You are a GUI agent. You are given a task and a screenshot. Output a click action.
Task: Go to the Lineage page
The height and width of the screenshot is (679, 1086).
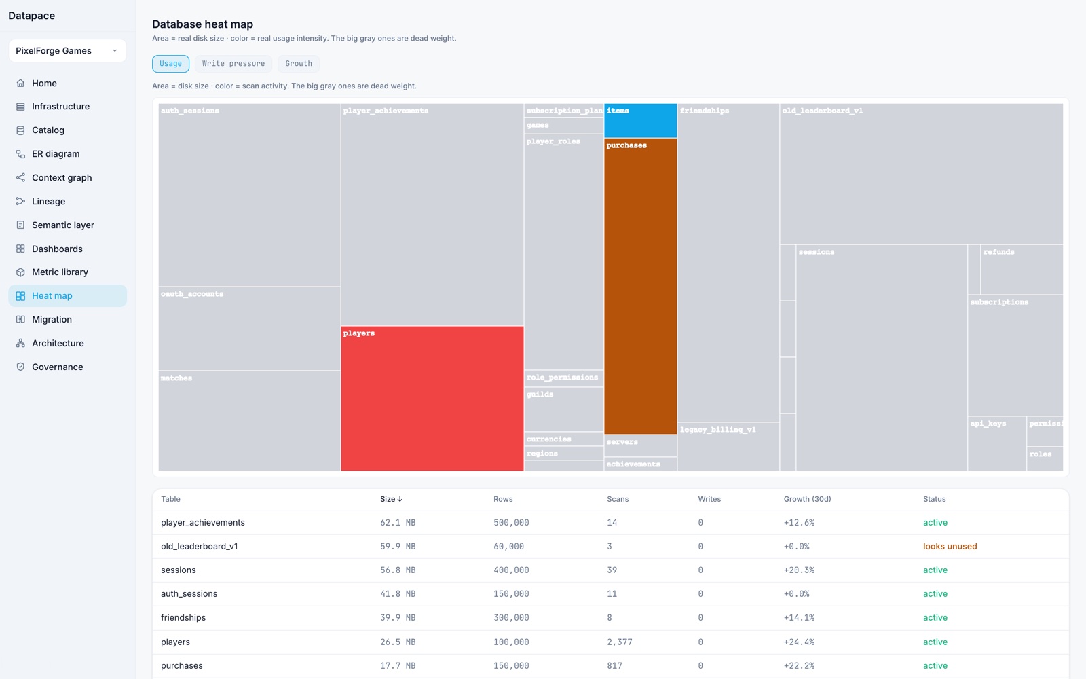tap(67, 201)
